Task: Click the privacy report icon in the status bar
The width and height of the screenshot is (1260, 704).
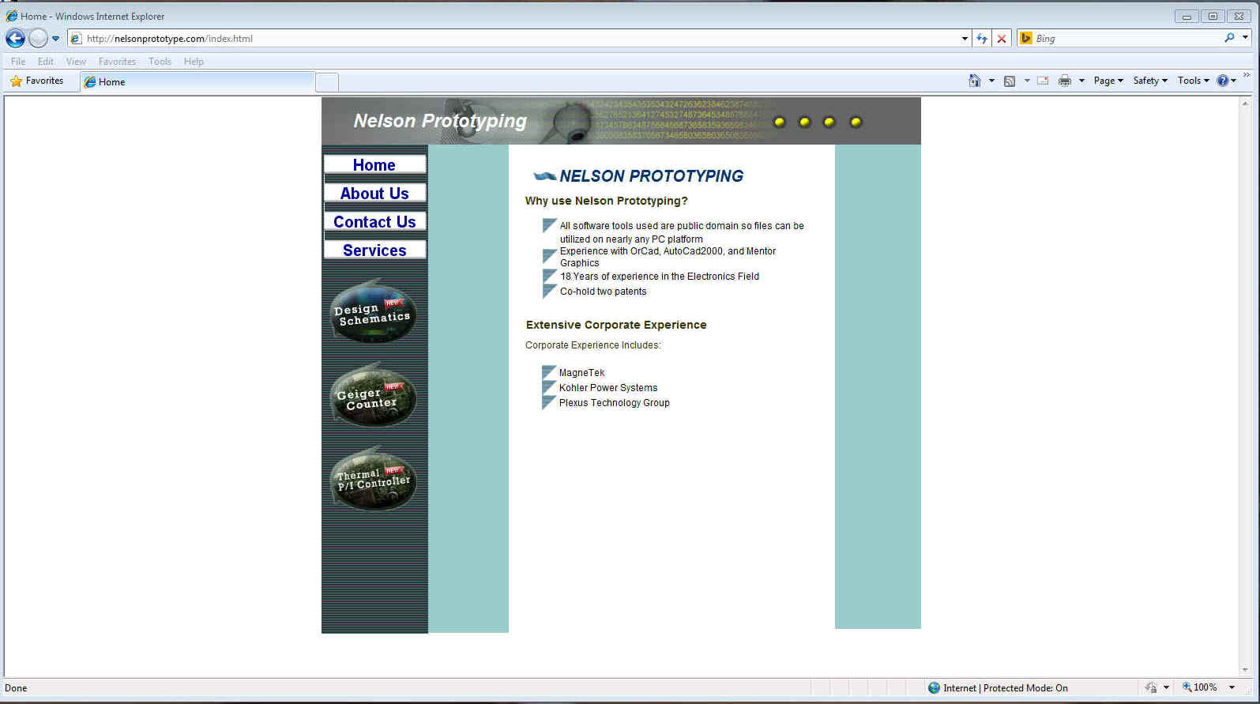Action: (1151, 688)
